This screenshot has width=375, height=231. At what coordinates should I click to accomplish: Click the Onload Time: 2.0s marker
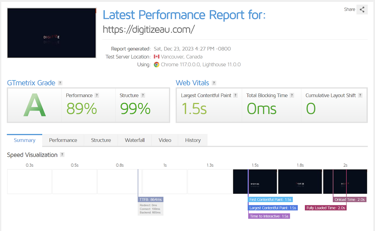349,200
